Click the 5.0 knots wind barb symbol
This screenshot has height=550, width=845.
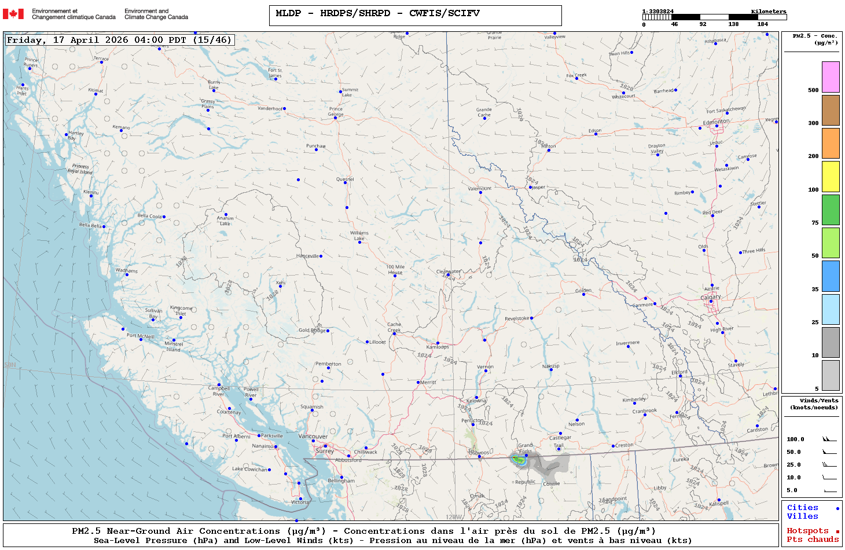tap(829, 490)
